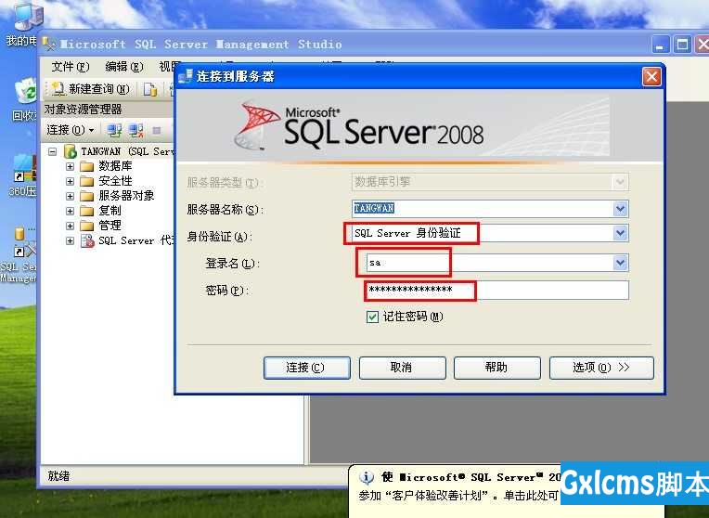This screenshot has height=518, width=709.
Task: Select the Server Objects (服务器对象) tree item
Action: click(x=126, y=197)
